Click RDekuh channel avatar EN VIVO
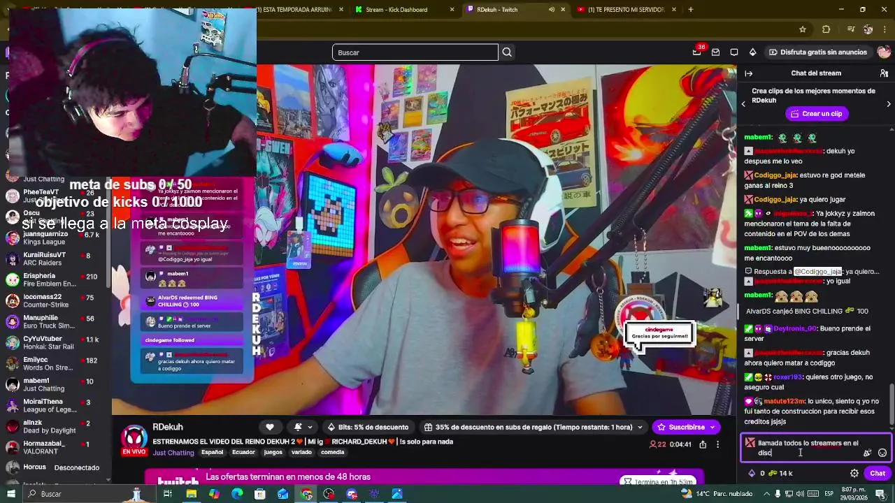Image resolution: width=895 pixels, height=503 pixels. (134, 441)
